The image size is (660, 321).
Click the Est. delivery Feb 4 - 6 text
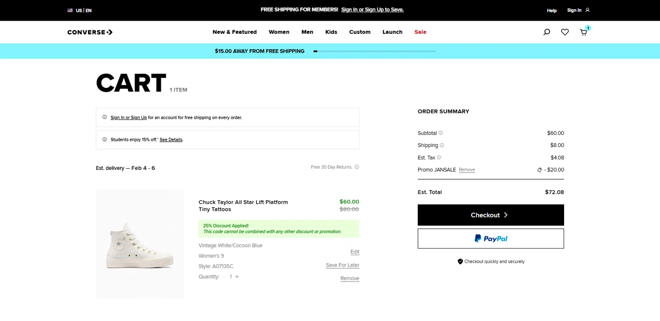[125, 168]
